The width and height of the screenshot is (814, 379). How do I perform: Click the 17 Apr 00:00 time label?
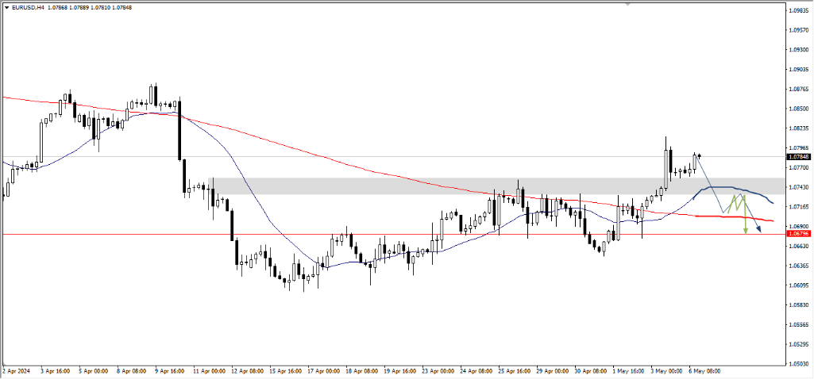(322, 370)
